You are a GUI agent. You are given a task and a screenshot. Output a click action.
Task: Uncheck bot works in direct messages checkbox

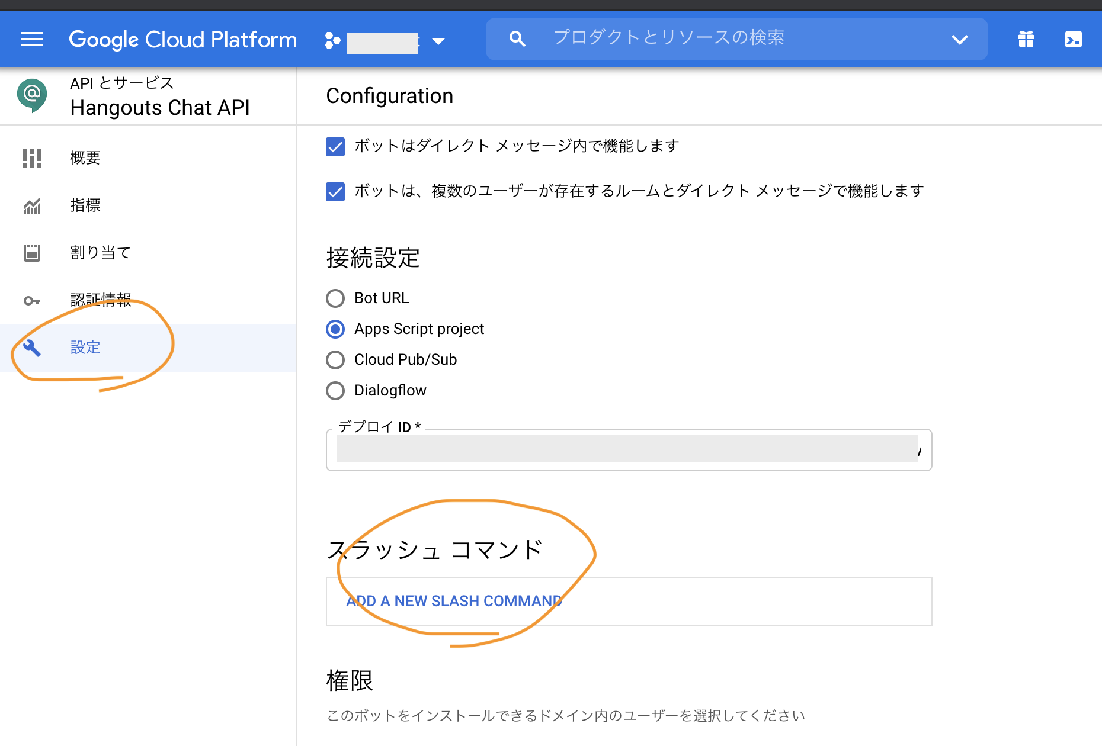coord(335,146)
